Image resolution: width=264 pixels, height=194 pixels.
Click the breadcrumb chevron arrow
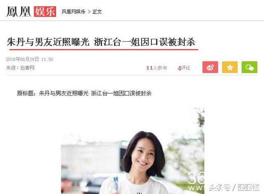[89, 12]
